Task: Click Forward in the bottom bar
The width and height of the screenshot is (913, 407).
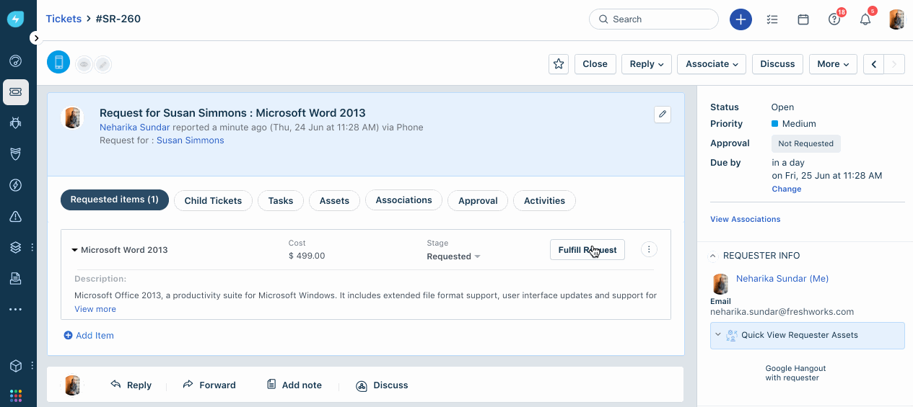Action: [x=209, y=385]
